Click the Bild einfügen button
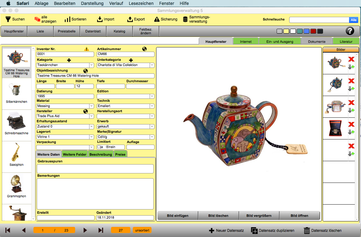 [178, 216]
